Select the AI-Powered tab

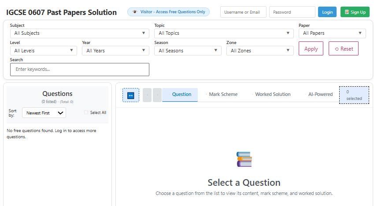point(320,94)
